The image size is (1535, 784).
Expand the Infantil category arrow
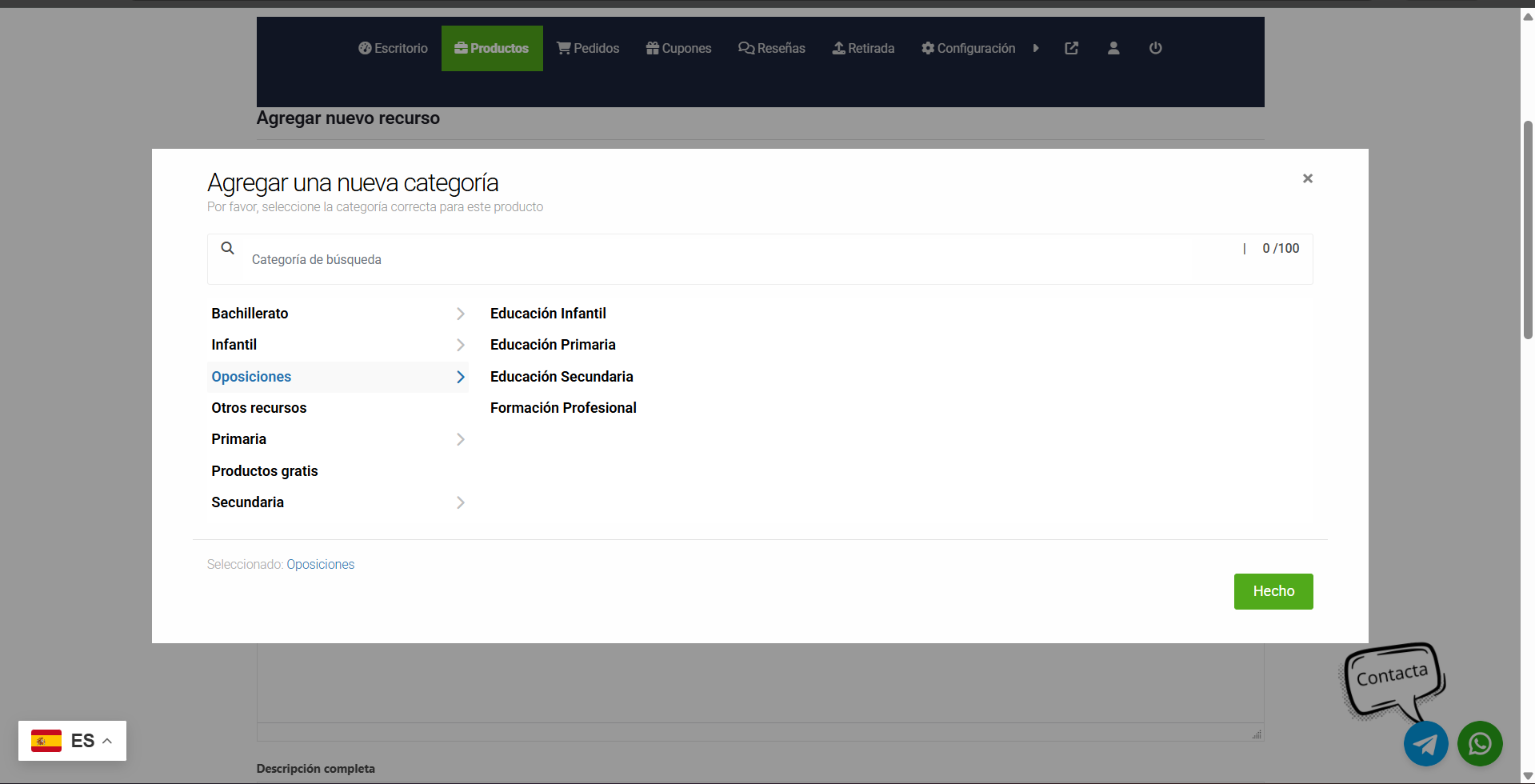[460, 345]
